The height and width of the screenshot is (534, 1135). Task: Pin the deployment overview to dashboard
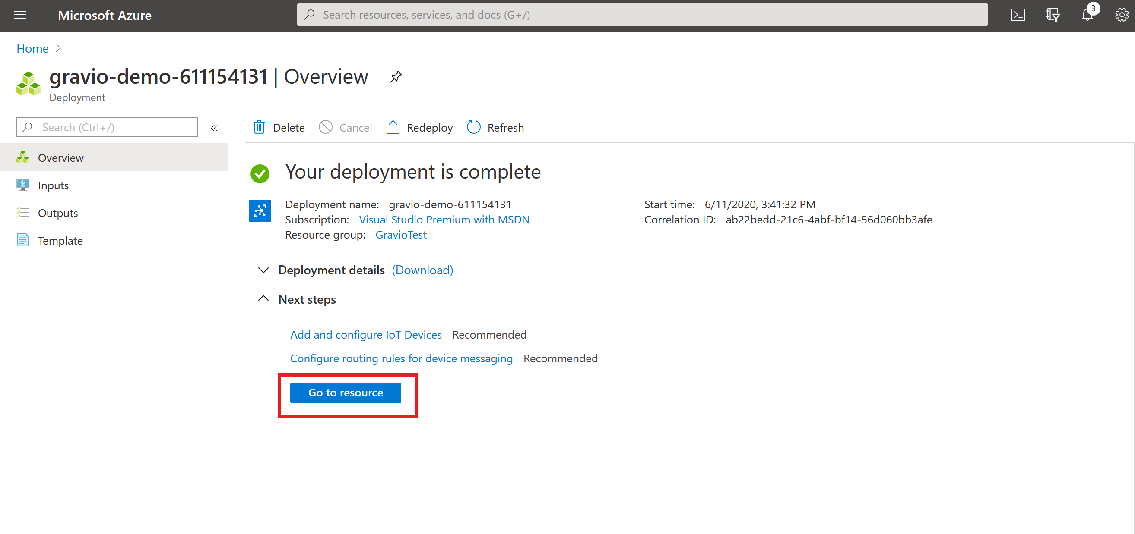[x=395, y=76]
